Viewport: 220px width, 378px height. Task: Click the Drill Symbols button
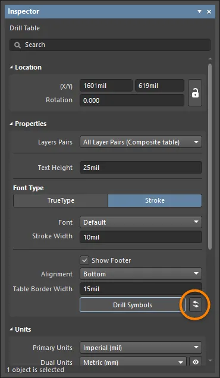pyautogui.click(x=133, y=305)
